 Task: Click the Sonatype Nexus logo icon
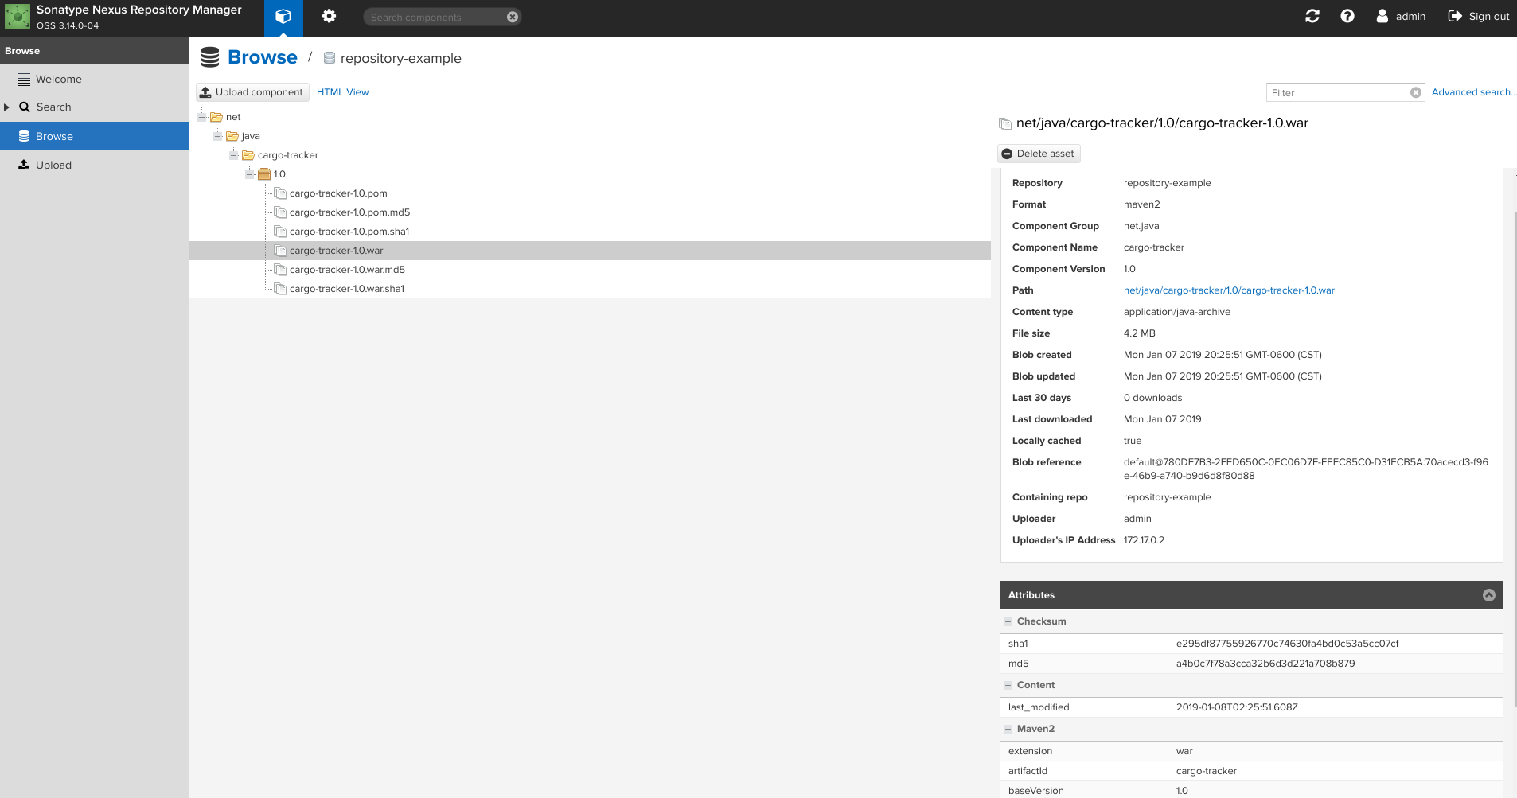[x=18, y=17]
